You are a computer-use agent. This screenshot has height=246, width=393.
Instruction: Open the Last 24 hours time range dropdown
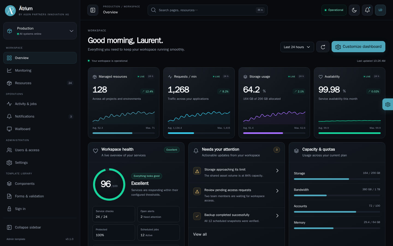click(297, 47)
